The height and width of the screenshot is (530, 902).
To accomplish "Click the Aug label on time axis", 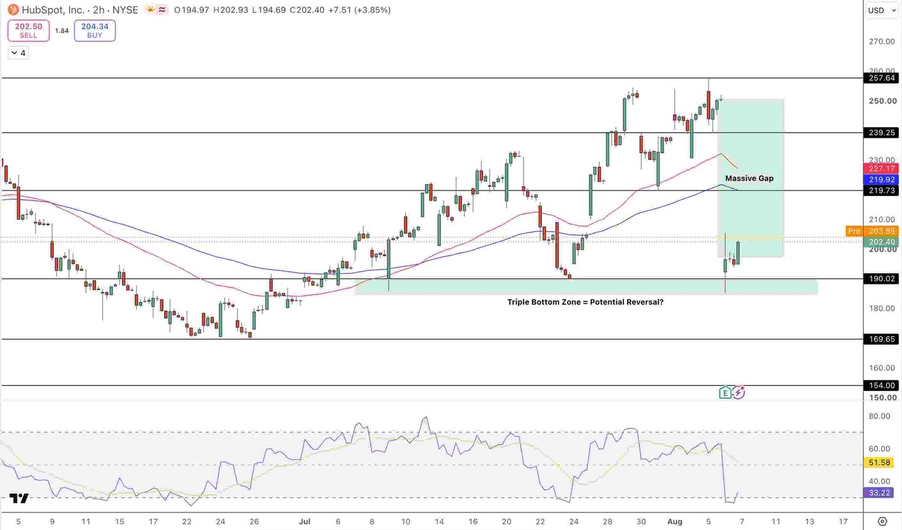I will pyautogui.click(x=675, y=521).
